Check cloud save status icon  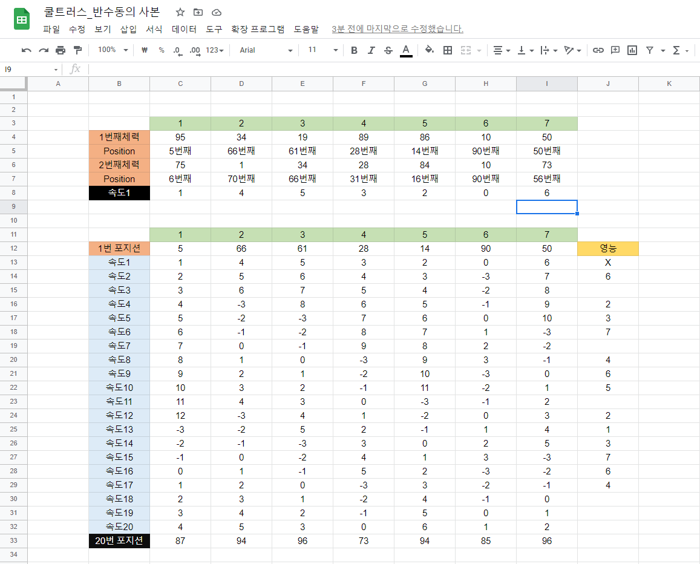[216, 12]
